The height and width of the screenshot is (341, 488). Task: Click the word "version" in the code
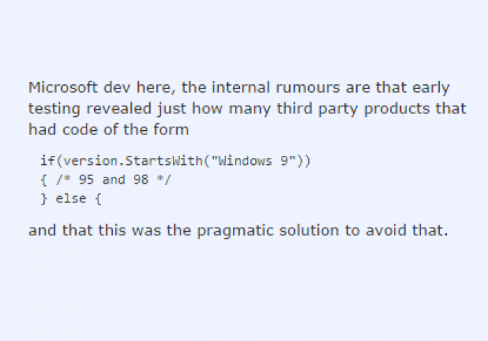coord(91,161)
